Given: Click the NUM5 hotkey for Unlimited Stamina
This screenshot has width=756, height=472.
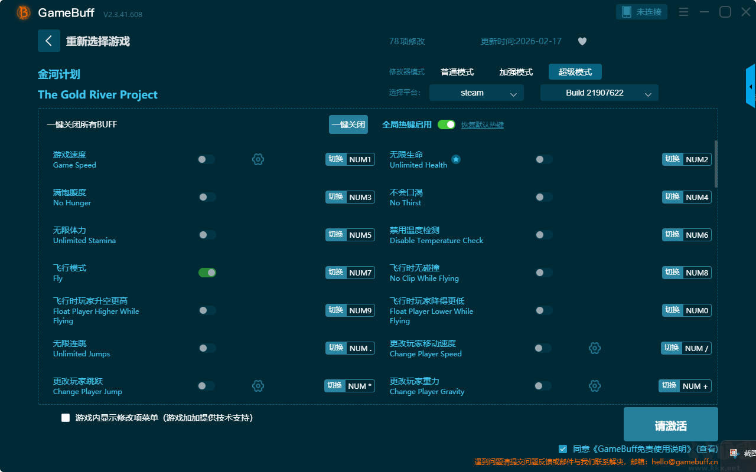Looking at the screenshot, I should pyautogui.click(x=360, y=235).
